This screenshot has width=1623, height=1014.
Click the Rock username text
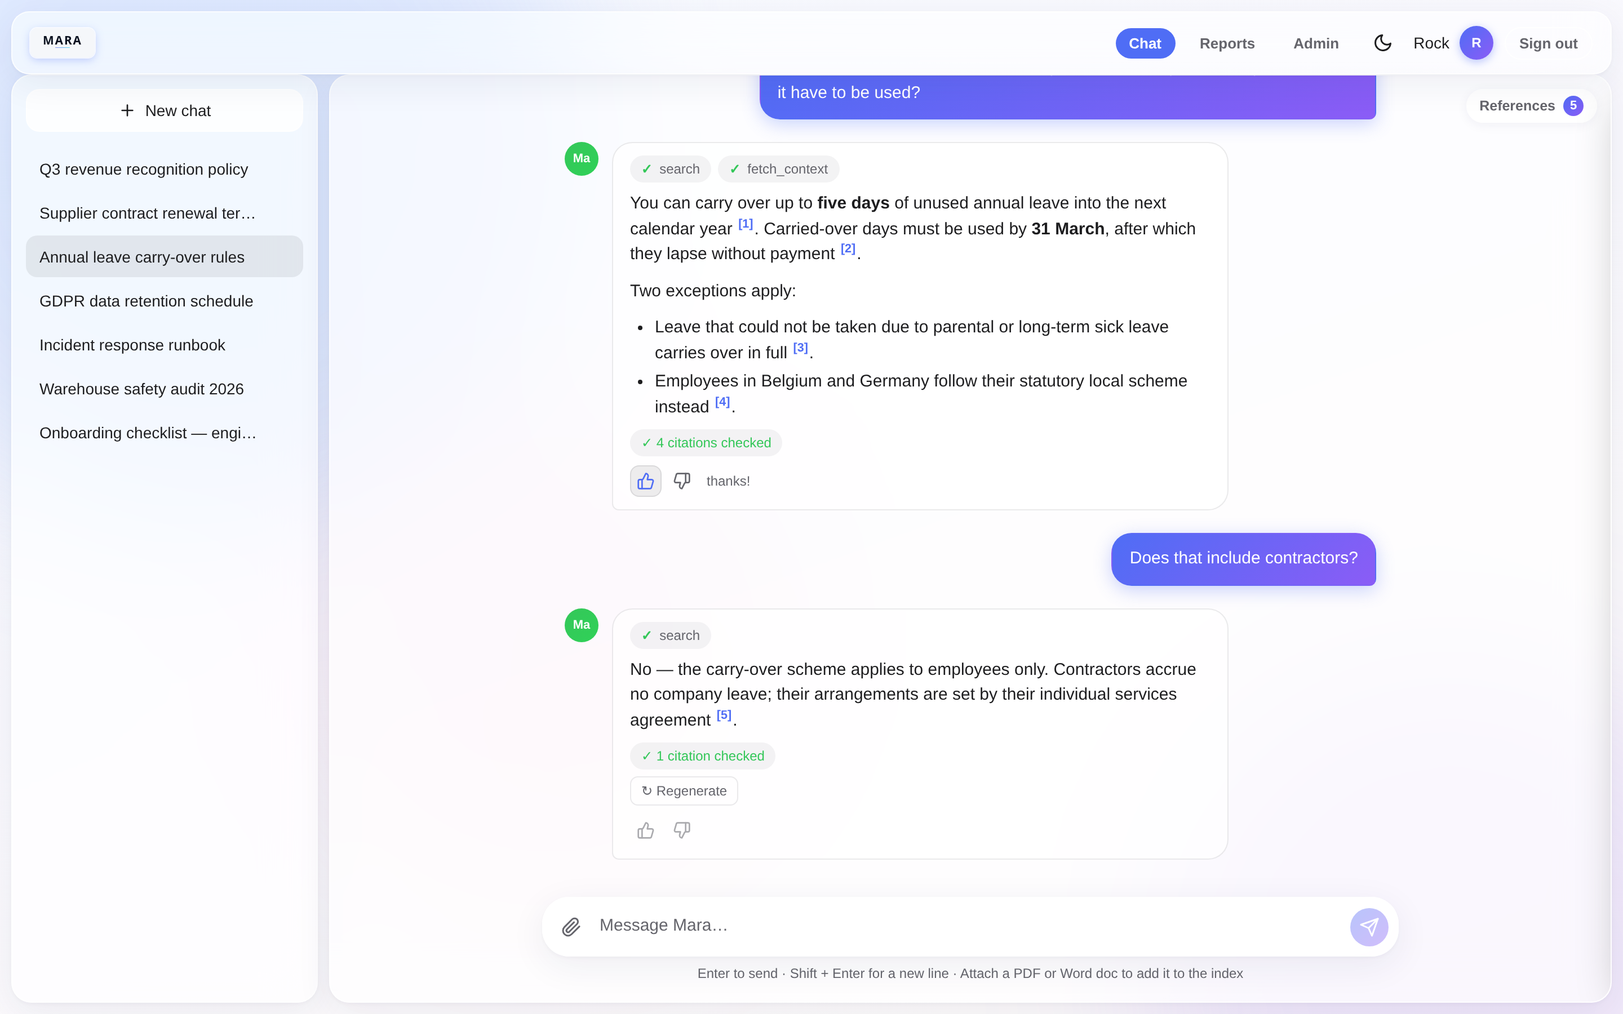tap(1430, 43)
